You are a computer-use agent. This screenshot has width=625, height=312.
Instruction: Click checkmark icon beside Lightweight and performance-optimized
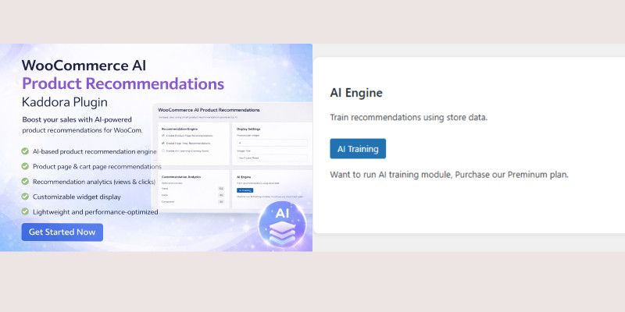(x=26, y=211)
